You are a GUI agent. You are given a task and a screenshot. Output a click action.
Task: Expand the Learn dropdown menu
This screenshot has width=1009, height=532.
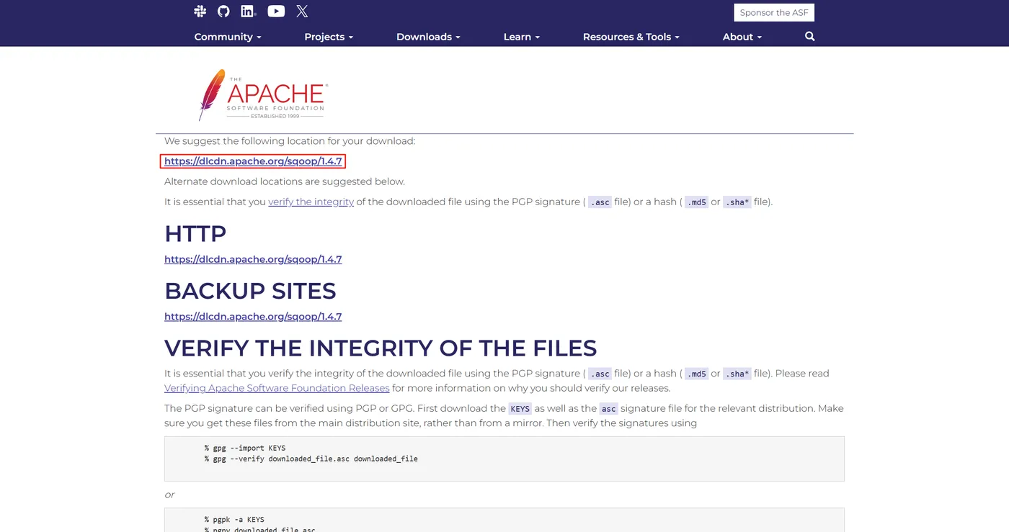click(x=522, y=37)
